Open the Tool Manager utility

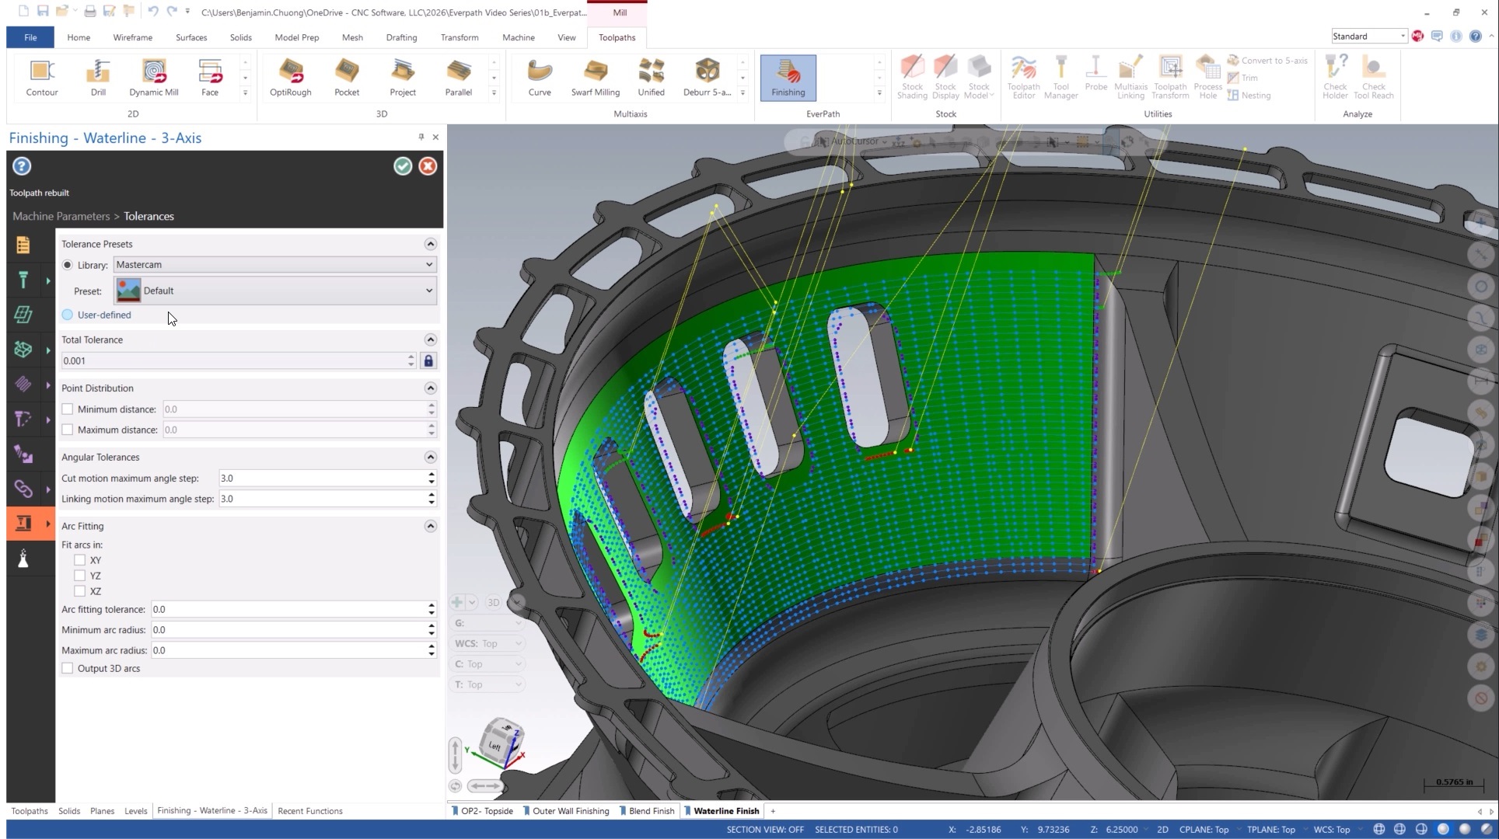(1060, 77)
